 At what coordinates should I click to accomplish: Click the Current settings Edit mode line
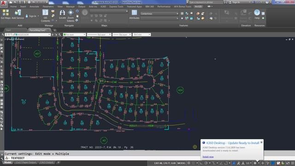[x=37, y=154]
